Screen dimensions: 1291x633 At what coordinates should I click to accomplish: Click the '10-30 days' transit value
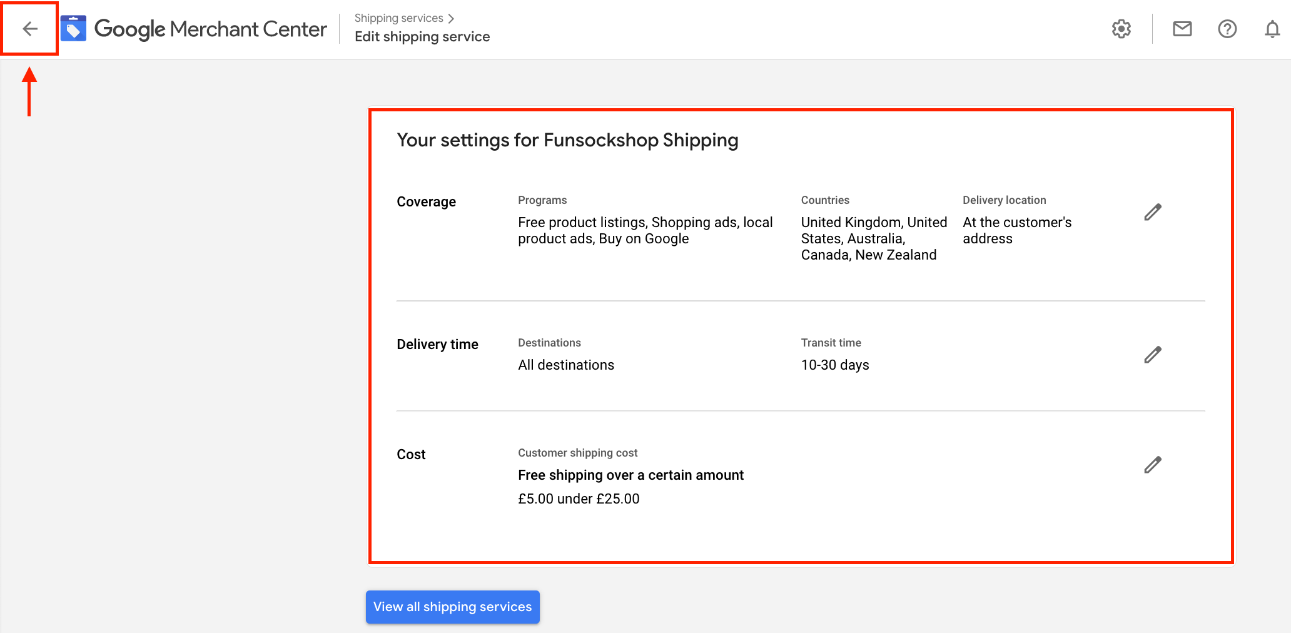(x=835, y=365)
